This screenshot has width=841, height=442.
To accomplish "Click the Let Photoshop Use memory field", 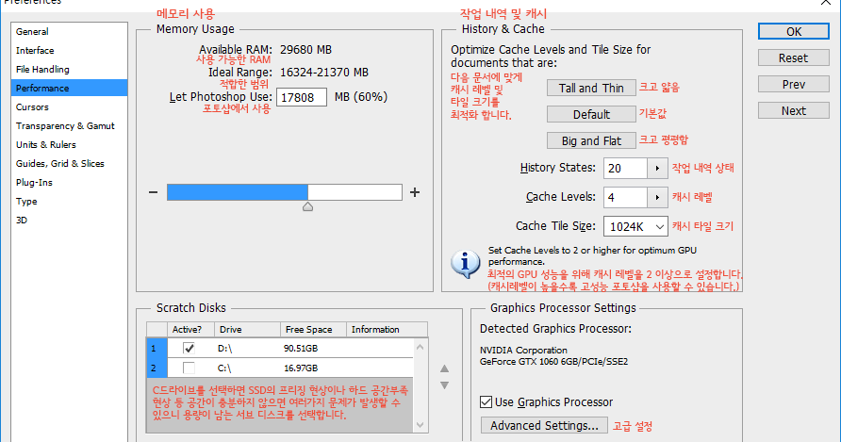I will pyautogui.click(x=302, y=97).
